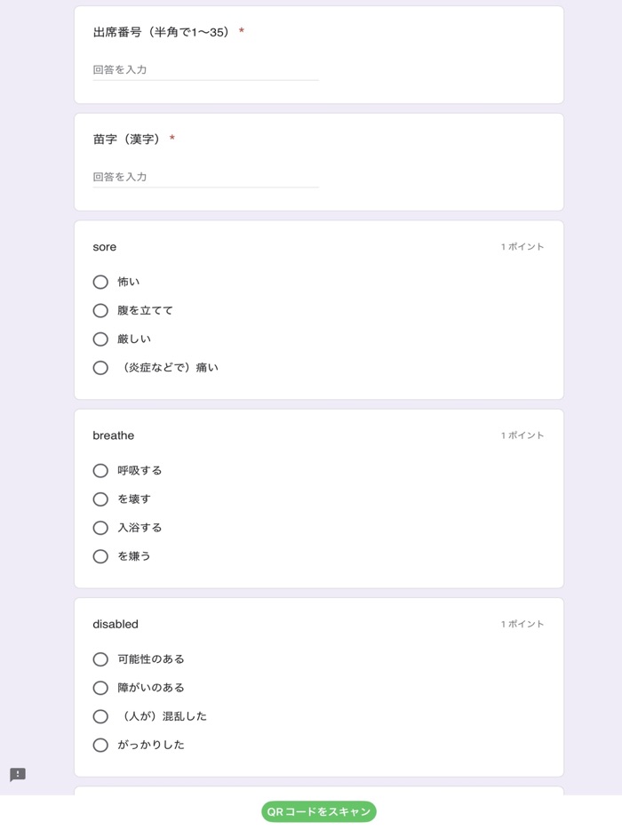Viewport: 622px width, 830px height.
Task: Pick （炎症などで）痛い for sore
Action: (100, 367)
